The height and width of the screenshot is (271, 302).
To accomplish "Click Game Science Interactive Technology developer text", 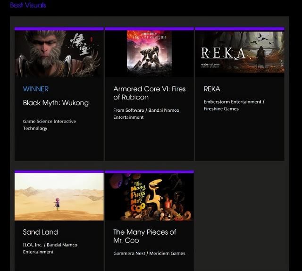I will pyautogui.click(x=49, y=125).
